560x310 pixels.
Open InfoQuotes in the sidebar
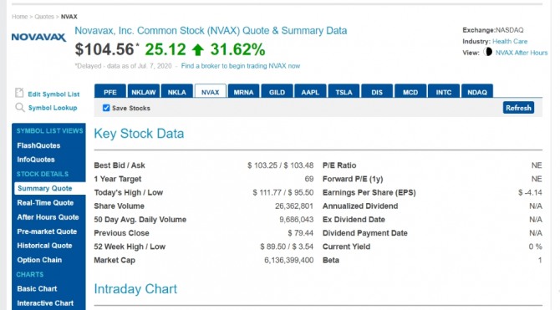[36, 160]
